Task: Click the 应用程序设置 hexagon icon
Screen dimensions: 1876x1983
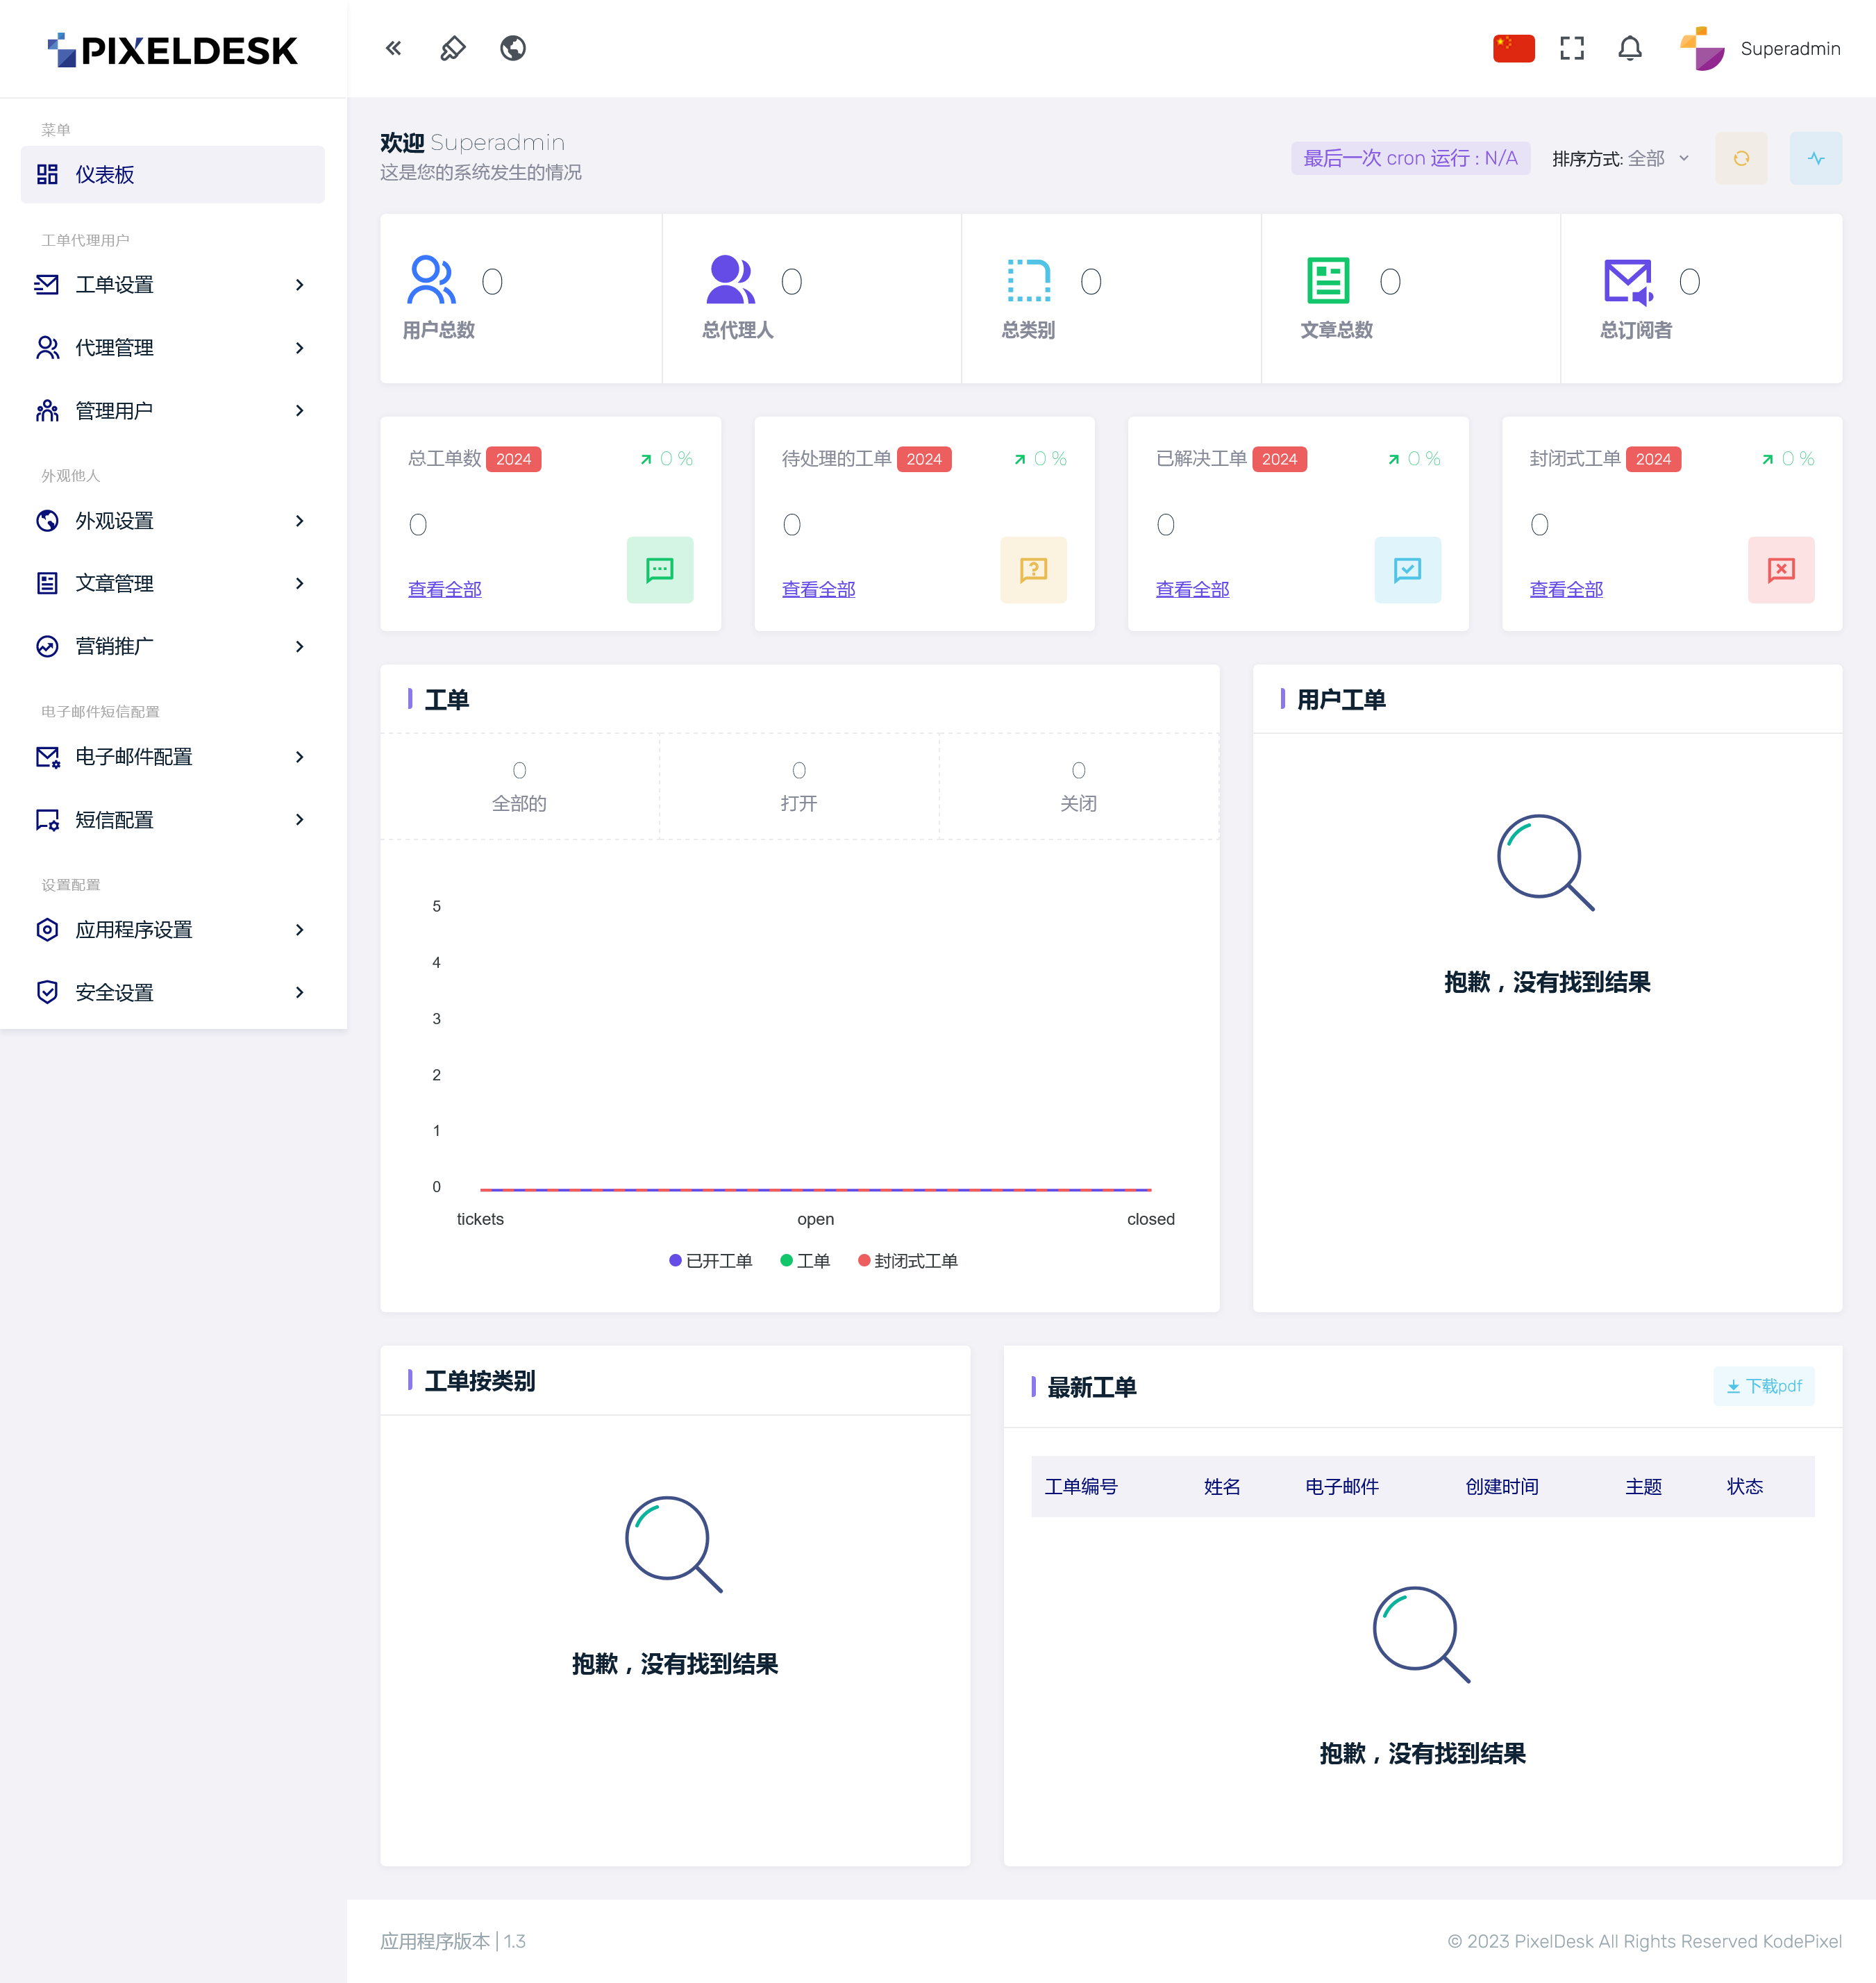Action: pyautogui.click(x=47, y=930)
